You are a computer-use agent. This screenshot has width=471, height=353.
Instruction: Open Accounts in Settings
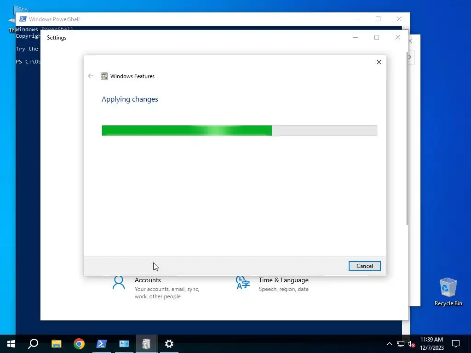(156, 288)
